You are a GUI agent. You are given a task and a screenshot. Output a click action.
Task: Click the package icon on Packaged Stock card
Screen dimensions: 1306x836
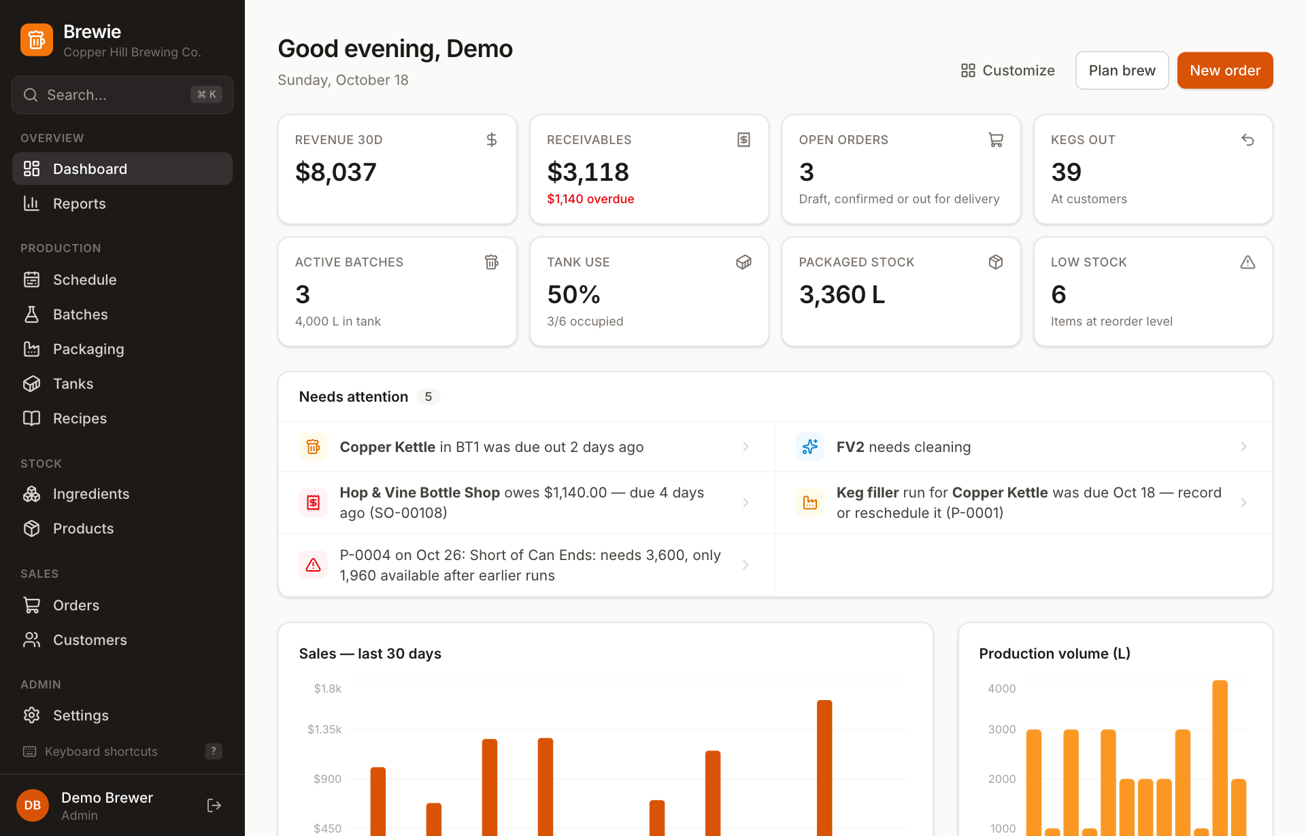[996, 262]
